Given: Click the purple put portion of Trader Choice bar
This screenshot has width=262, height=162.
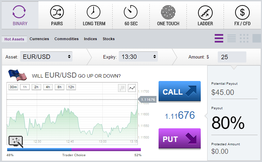Looking at the screenshot, I should [106, 149].
